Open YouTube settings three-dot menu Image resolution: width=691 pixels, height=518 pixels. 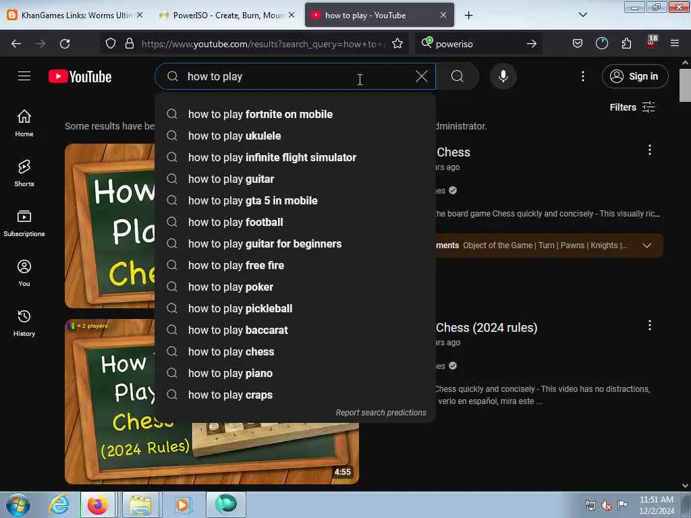[582, 77]
